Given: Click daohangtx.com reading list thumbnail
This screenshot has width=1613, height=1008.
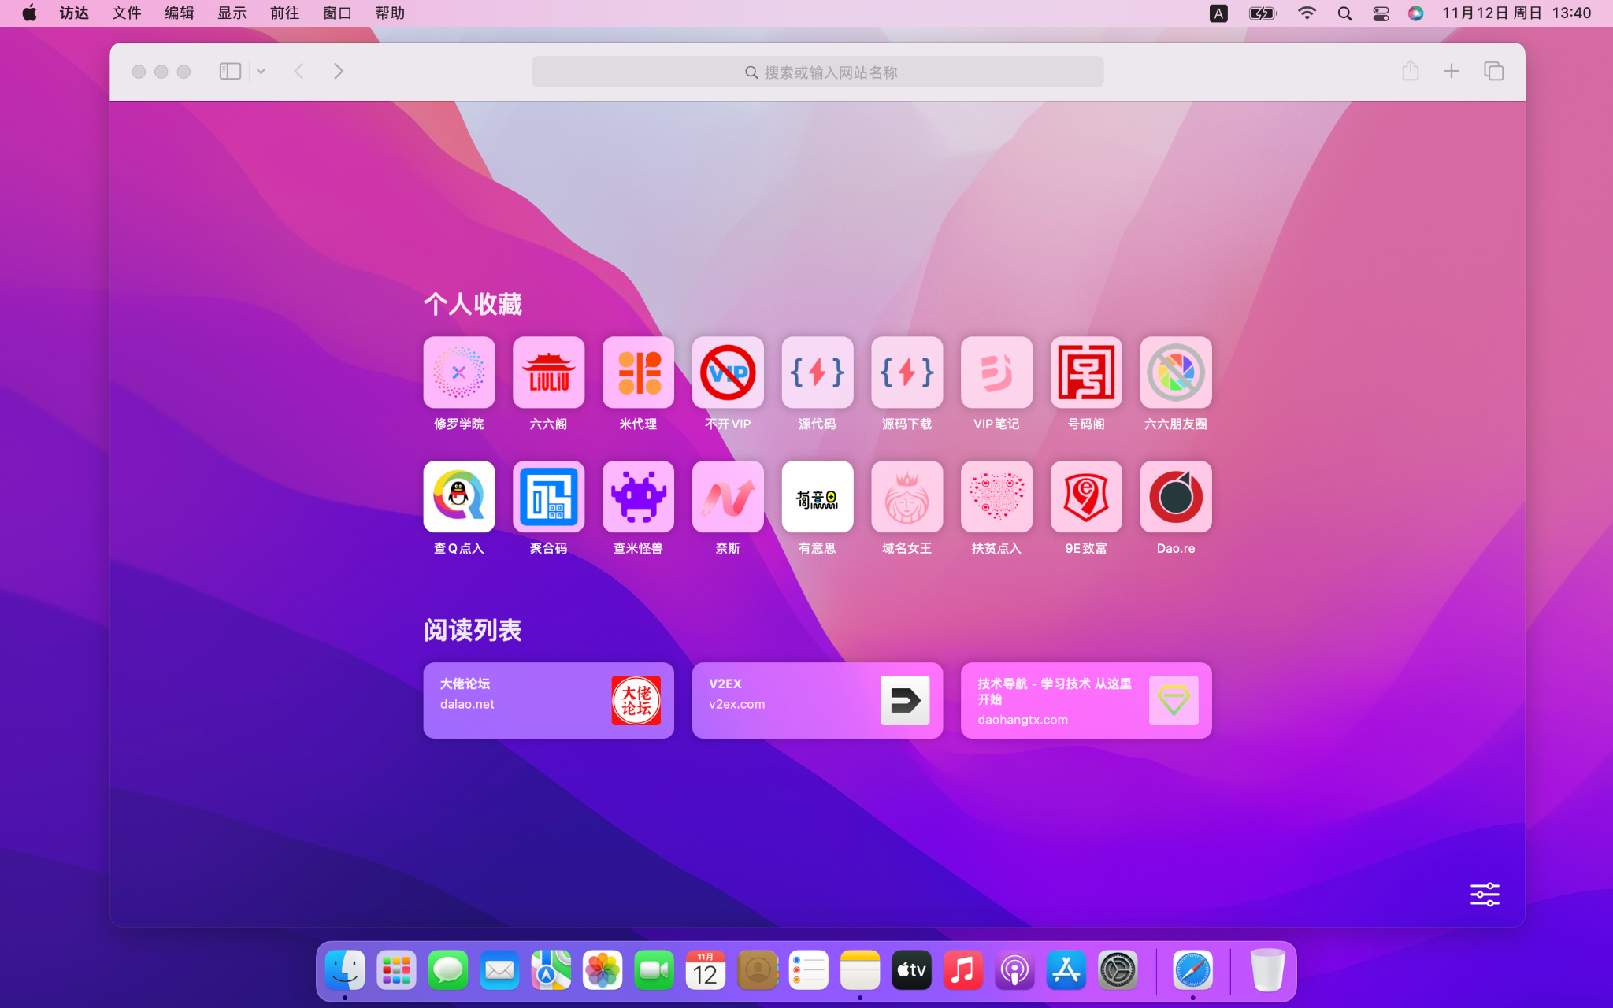Looking at the screenshot, I should (1173, 700).
